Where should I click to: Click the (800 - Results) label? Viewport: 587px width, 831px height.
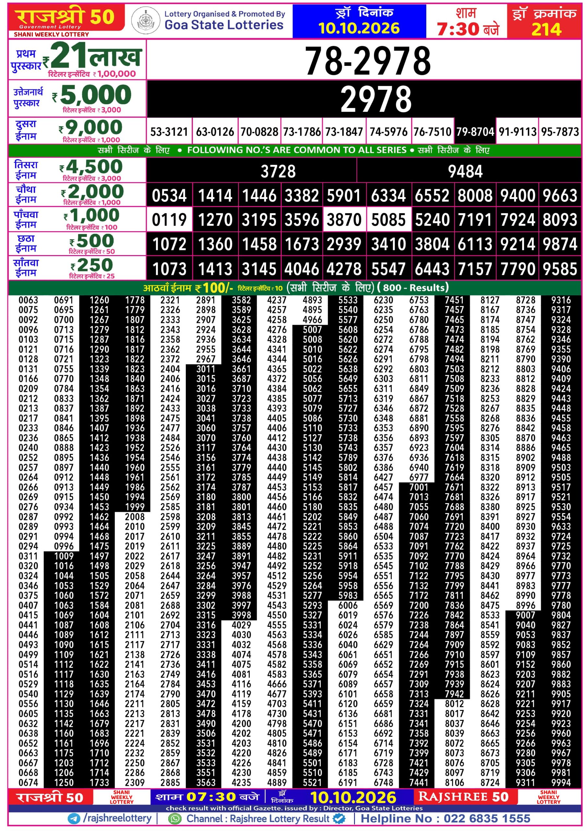tap(413, 288)
